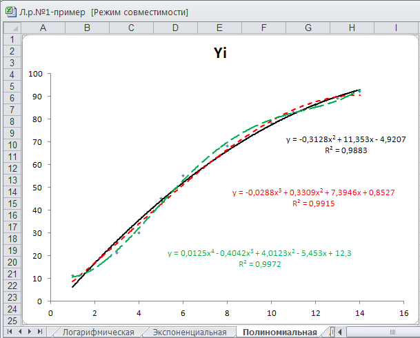The image size is (420, 338).
Task: Select row 10 header
Action: click(12, 145)
